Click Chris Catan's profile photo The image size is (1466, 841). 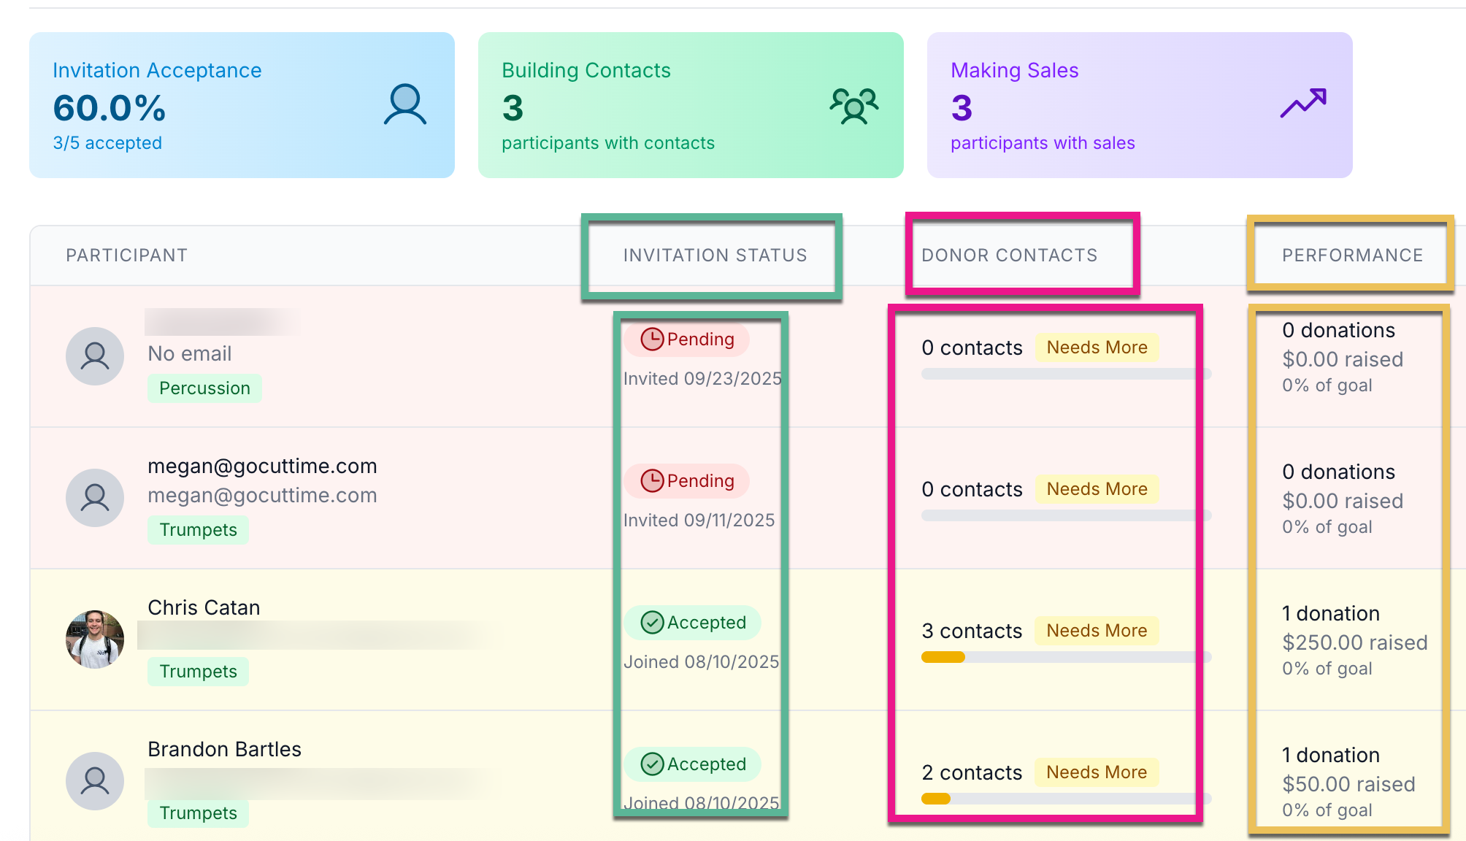coord(95,640)
